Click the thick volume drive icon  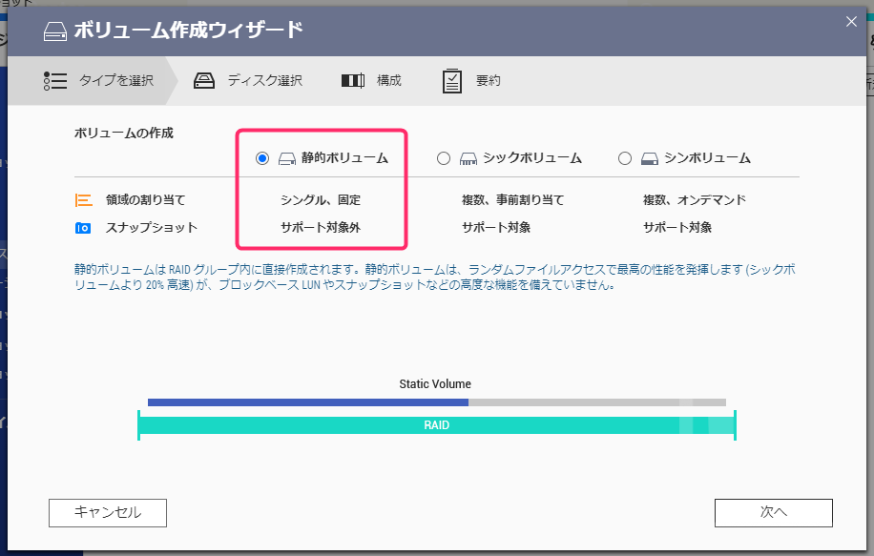(468, 159)
